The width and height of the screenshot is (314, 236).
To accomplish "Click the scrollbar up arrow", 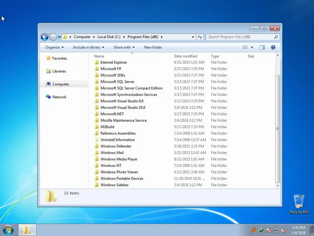I will click(x=278, y=55).
